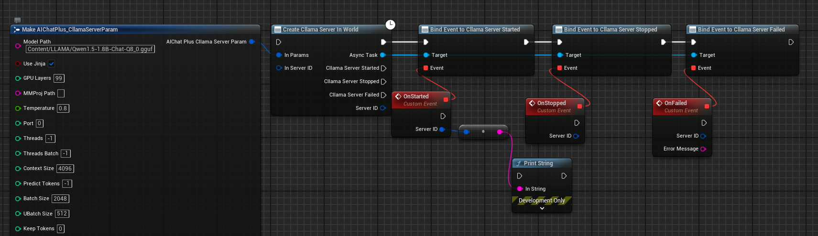Click the Use Jinja boolean pin
The image size is (818, 236).
(18, 64)
